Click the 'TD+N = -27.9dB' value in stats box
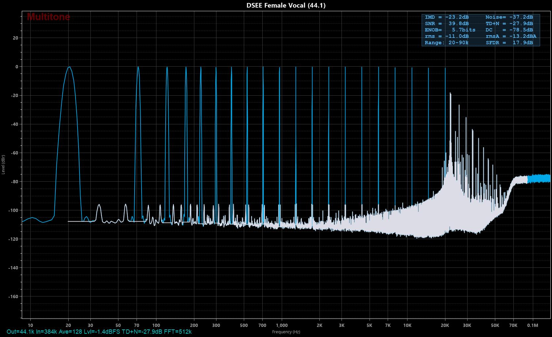 (x=509, y=23)
